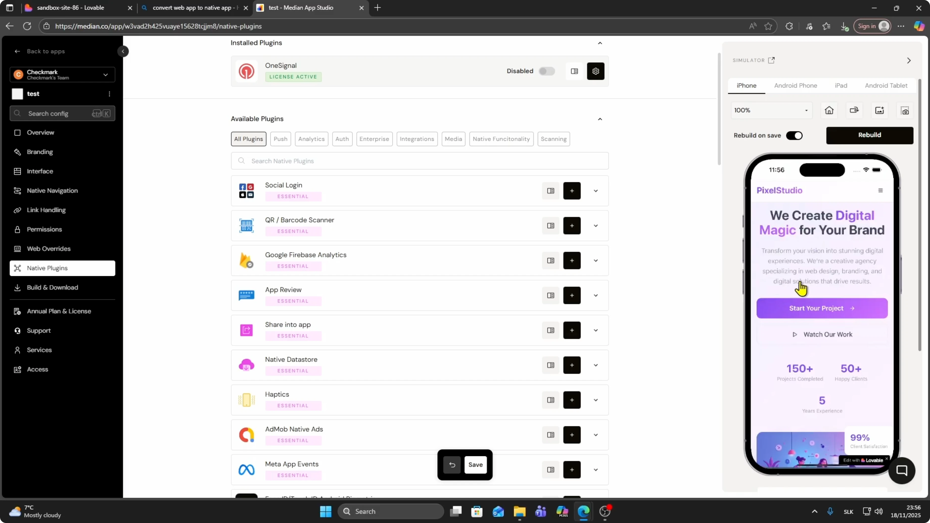The image size is (930, 523).
Task: View Social Login documentation icon
Action: pos(551,191)
